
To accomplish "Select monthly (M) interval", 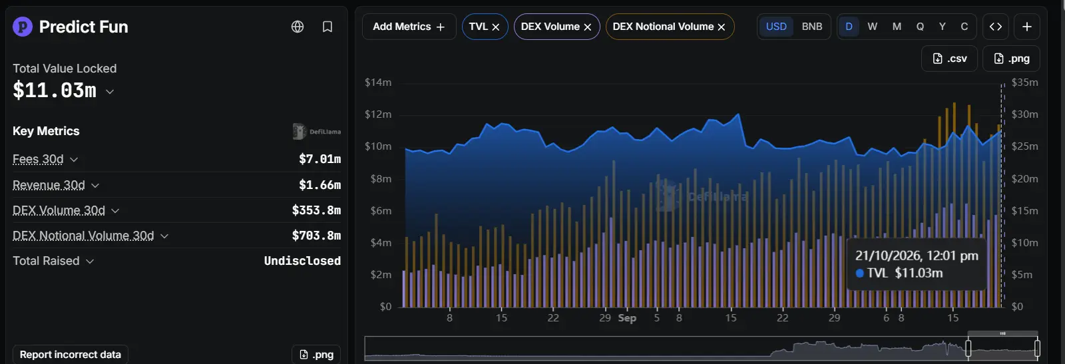I will [x=897, y=27].
